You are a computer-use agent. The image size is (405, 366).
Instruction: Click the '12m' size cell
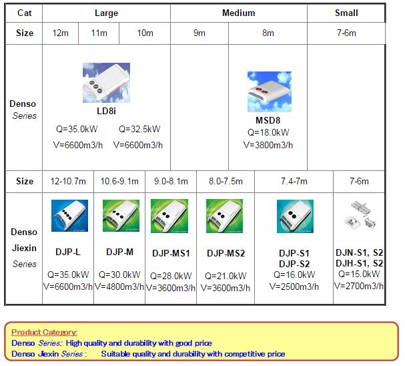(61, 33)
